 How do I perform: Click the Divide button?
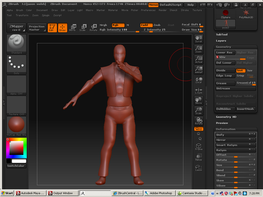(x=225, y=70)
